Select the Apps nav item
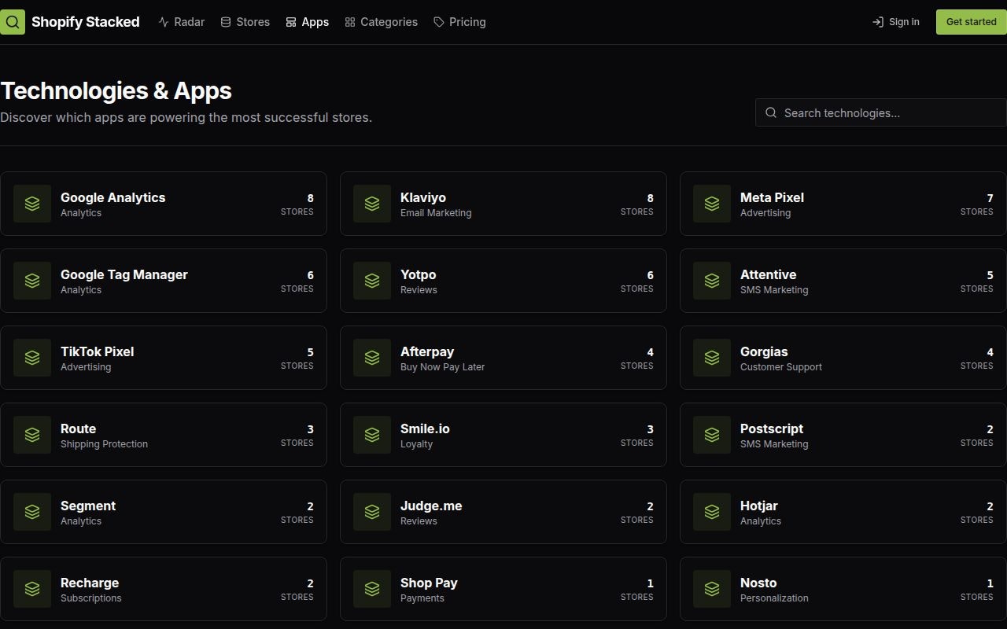Image resolution: width=1007 pixels, height=629 pixels. 307,22
